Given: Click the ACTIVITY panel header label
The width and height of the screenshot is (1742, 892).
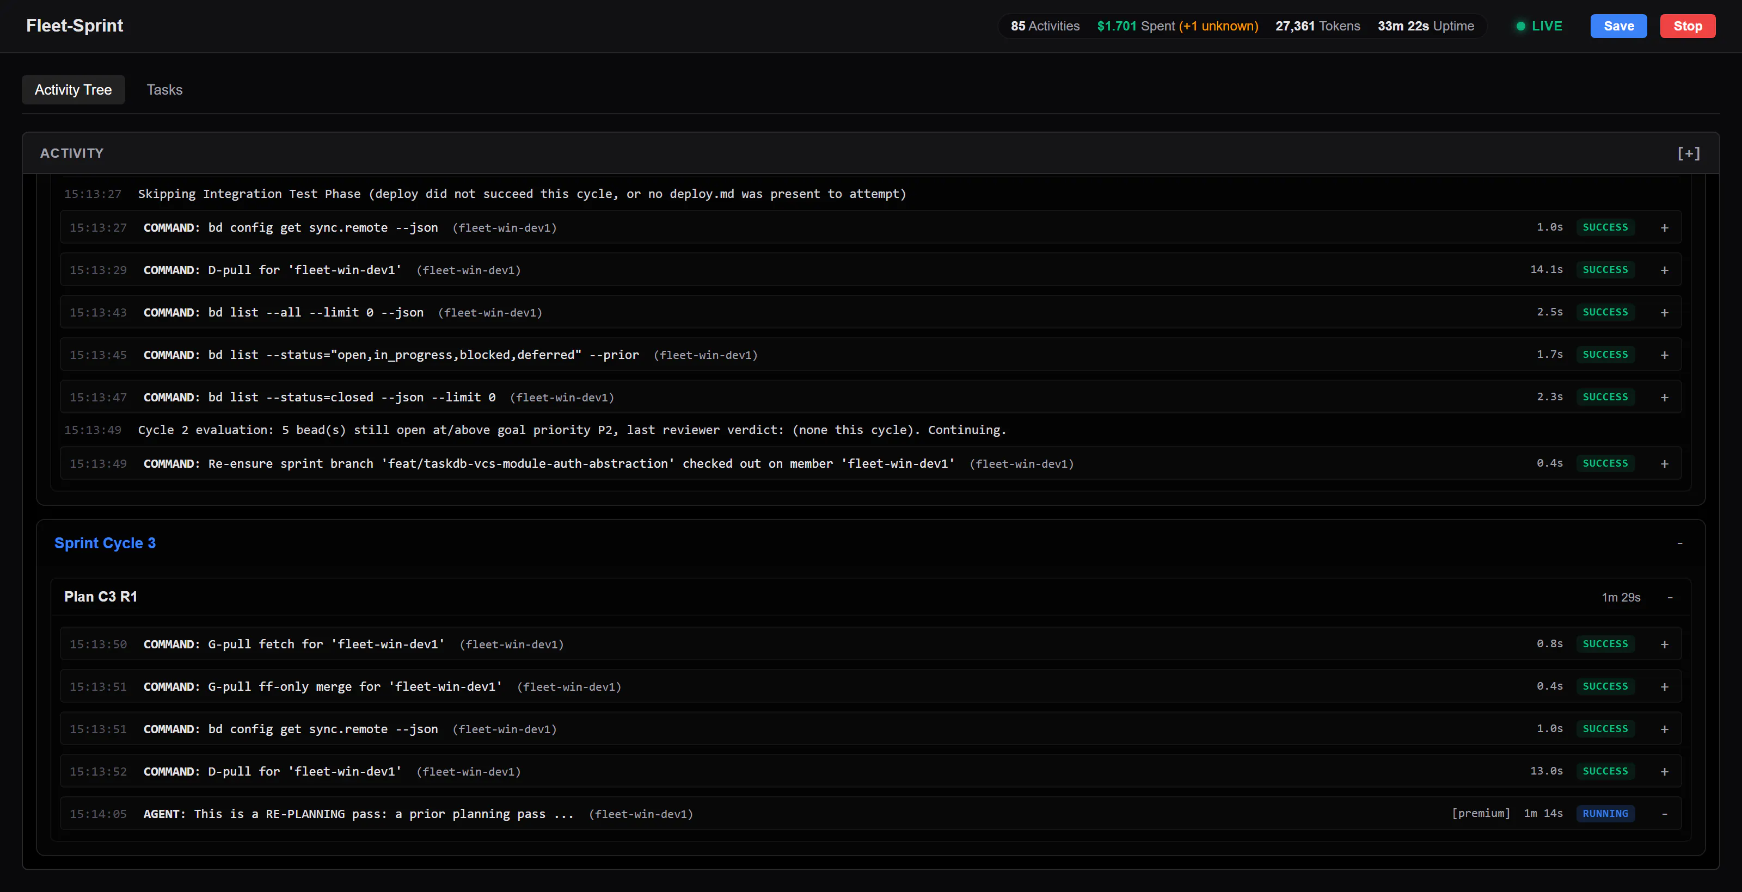Looking at the screenshot, I should 72,153.
